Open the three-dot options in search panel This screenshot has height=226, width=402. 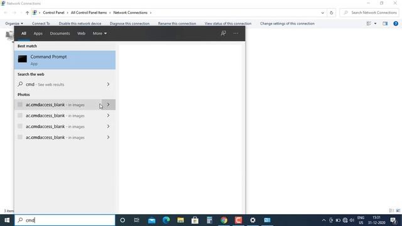(x=236, y=33)
